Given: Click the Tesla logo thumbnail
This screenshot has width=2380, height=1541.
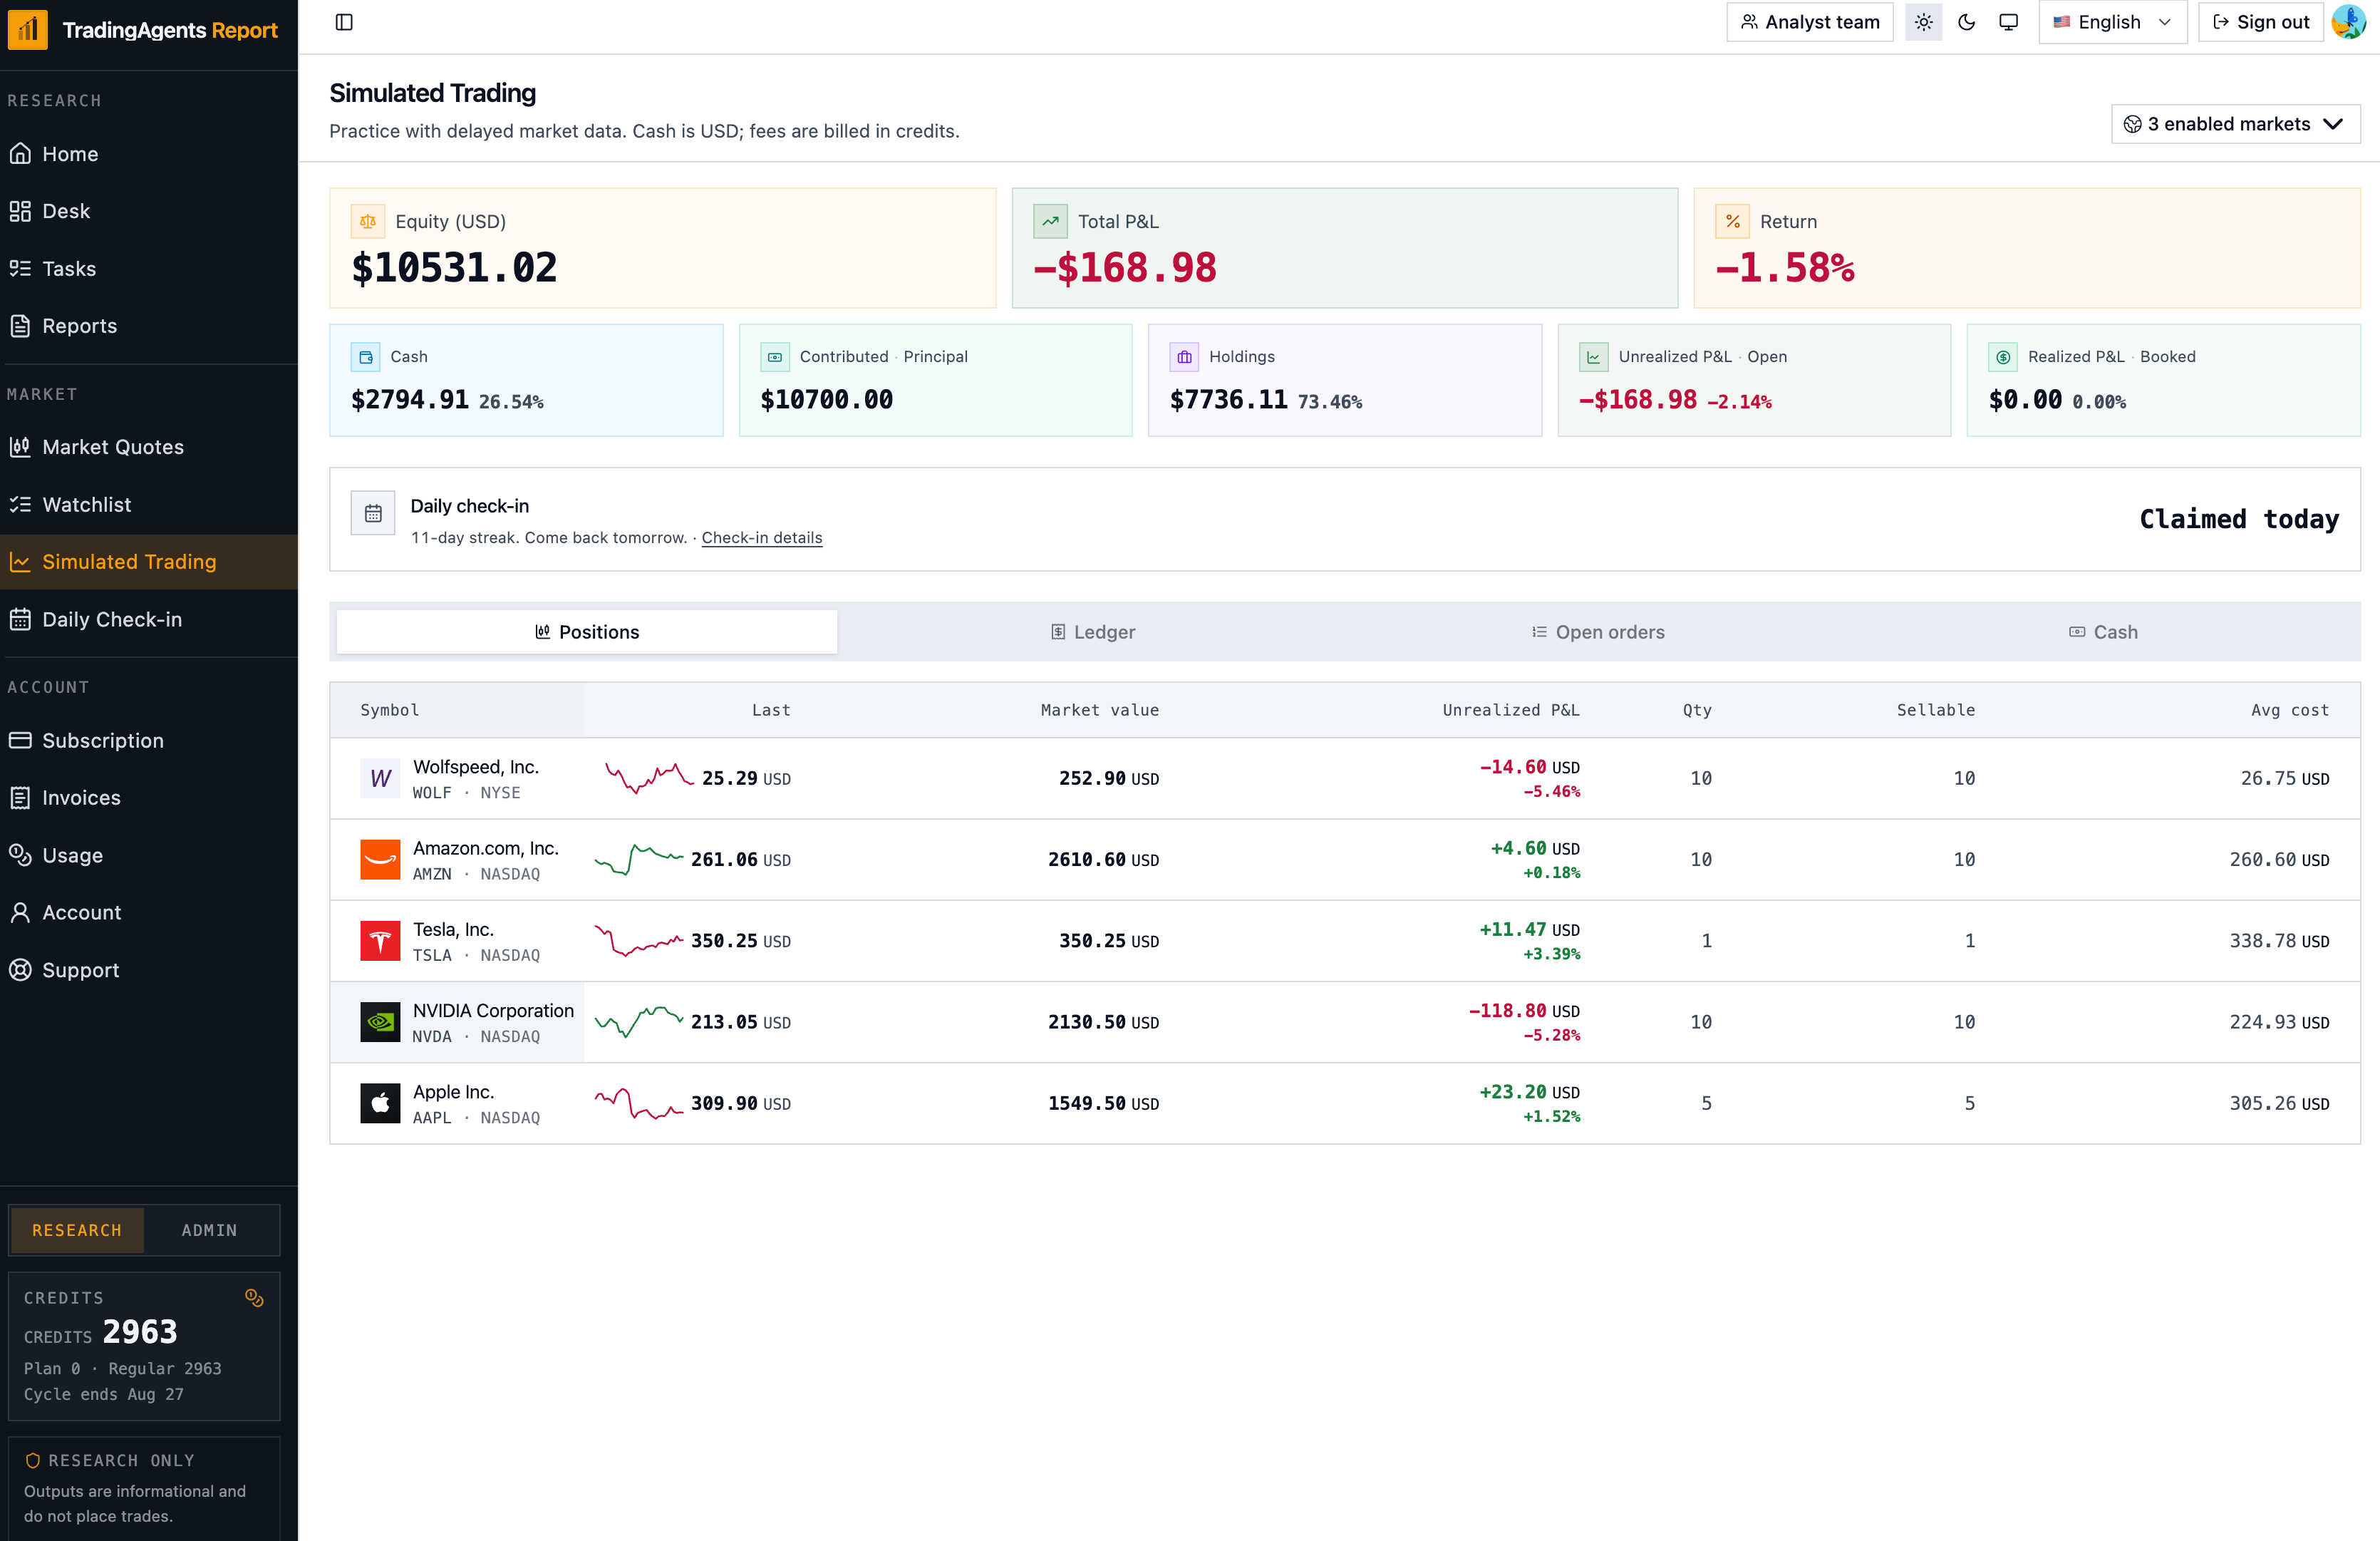Looking at the screenshot, I should pos(380,941).
